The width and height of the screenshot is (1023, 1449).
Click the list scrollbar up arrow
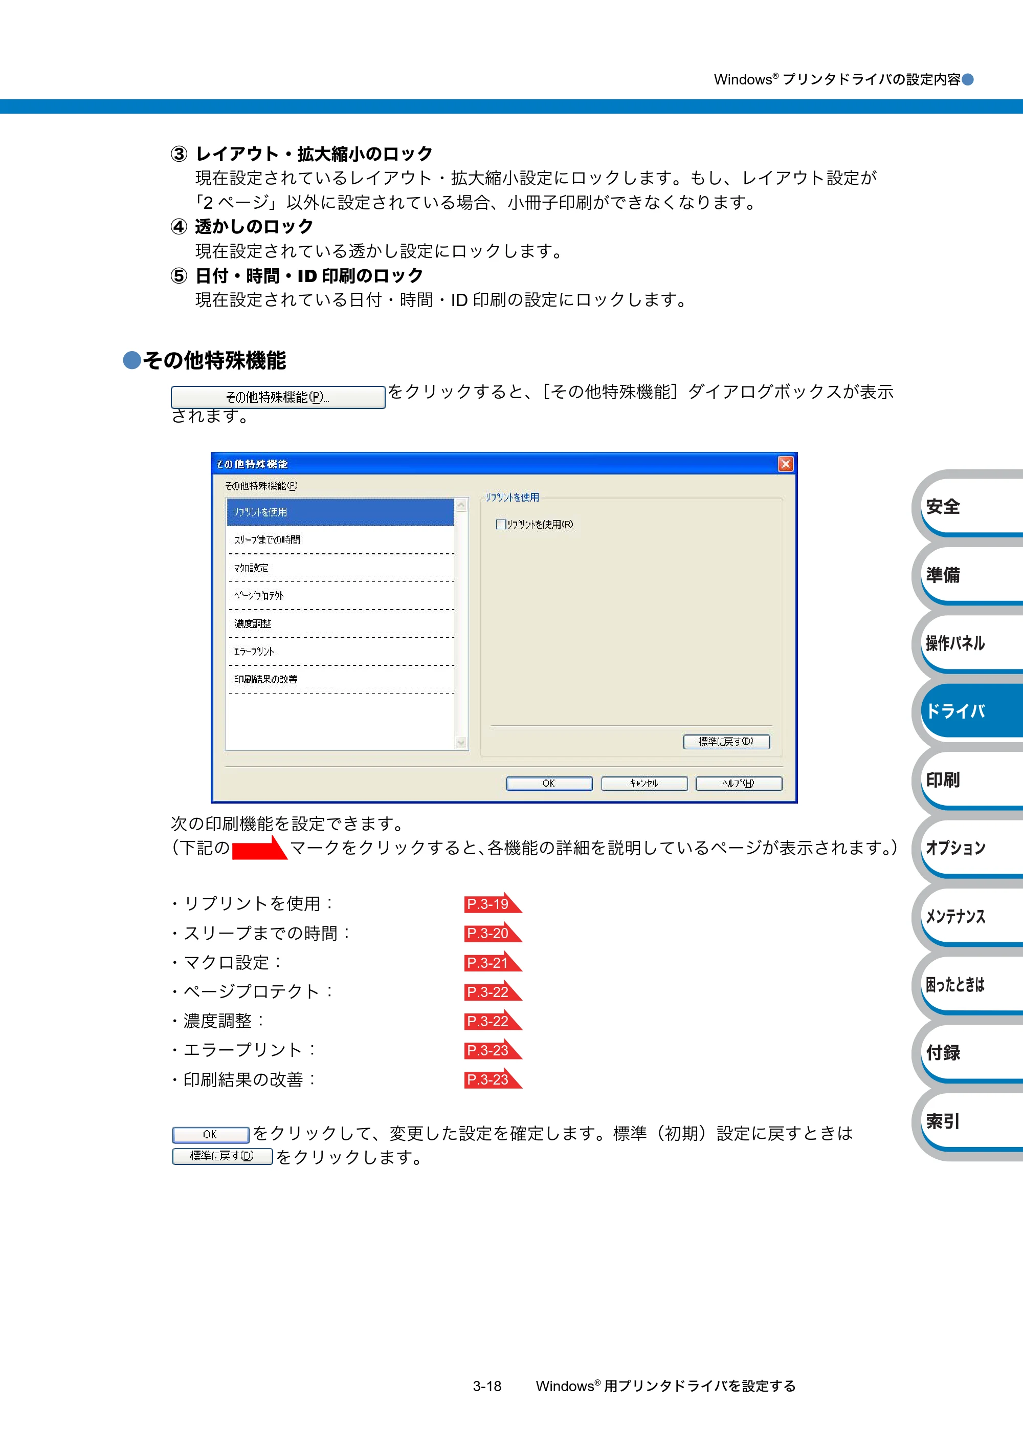(x=462, y=505)
